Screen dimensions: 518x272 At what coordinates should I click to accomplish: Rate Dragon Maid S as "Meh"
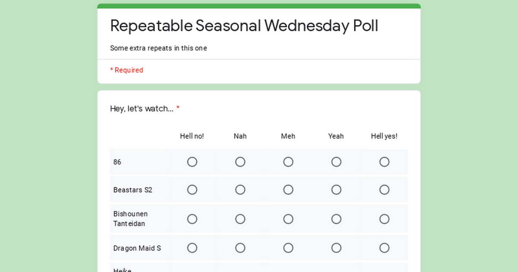[288, 248]
